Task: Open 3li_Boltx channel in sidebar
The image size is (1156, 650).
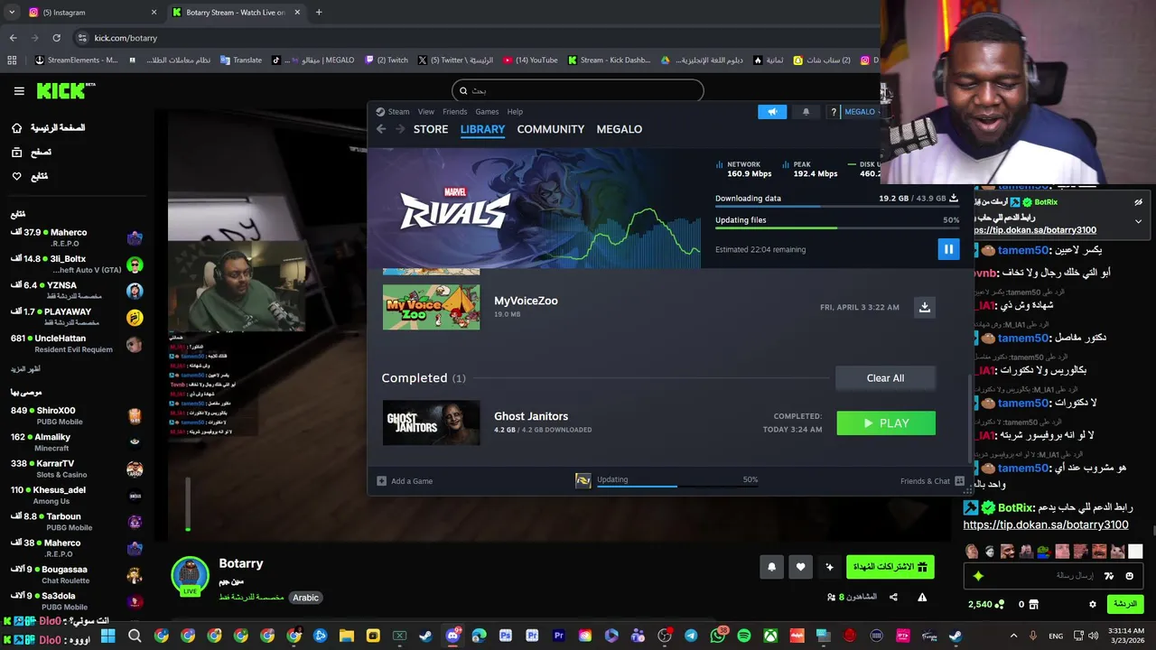Action: pos(77,265)
